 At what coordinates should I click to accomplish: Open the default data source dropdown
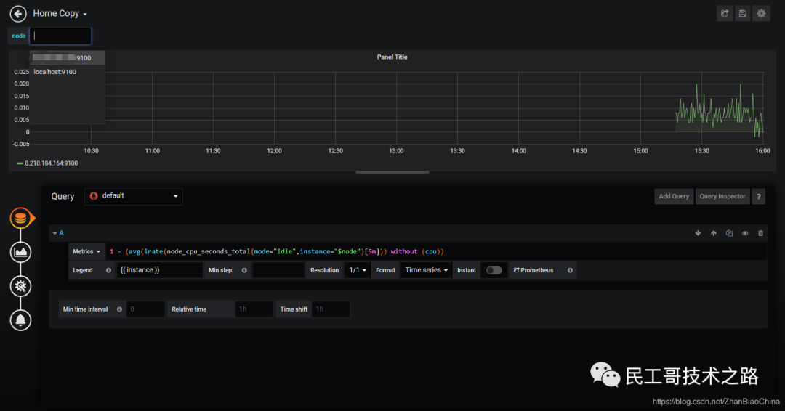(x=134, y=196)
